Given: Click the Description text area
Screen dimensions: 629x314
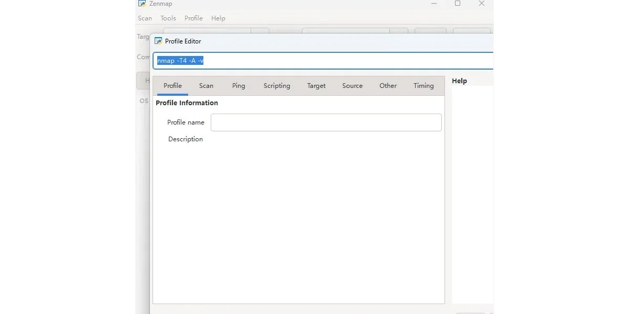Looking at the screenshot, I should (326, 218).
